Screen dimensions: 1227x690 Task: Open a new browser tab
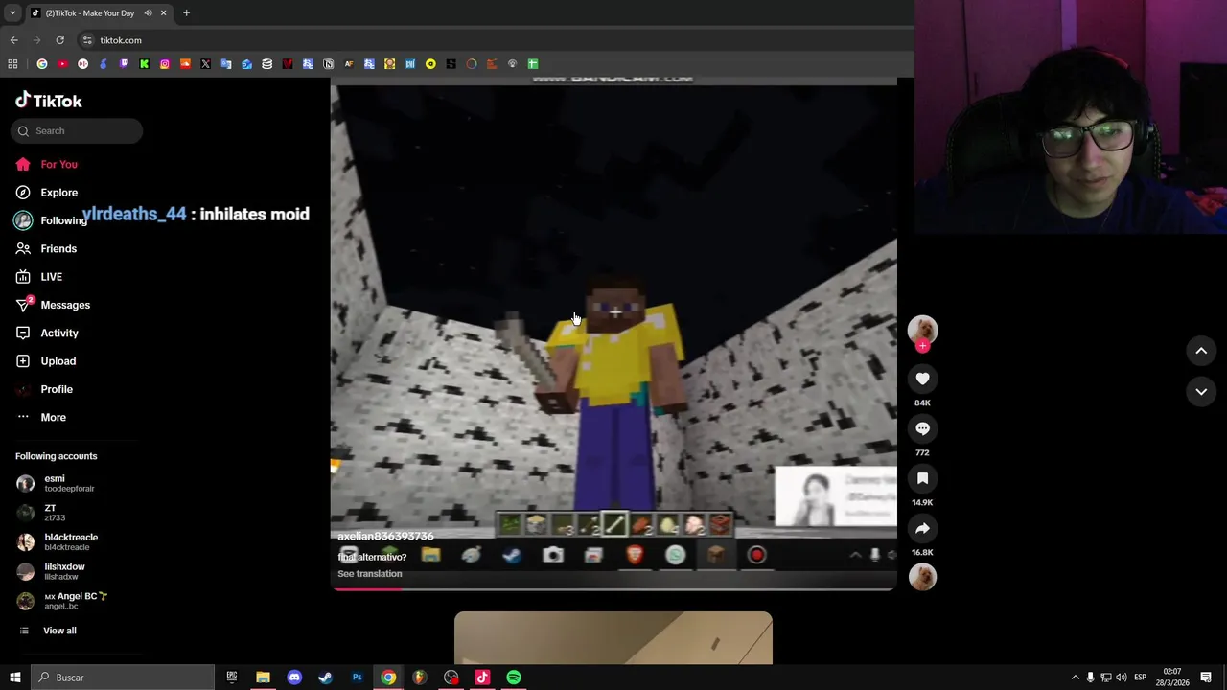click(x=186, y=13)
